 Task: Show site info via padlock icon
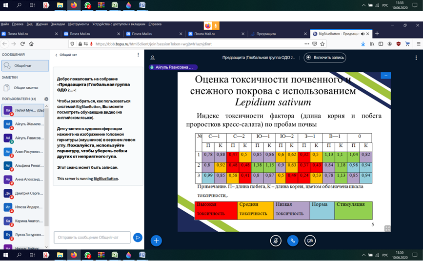pyautogui.click(x=80, y=44)
